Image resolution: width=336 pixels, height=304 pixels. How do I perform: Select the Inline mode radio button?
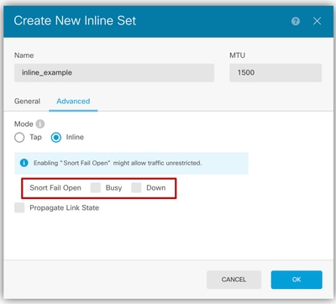coord(56,138)
